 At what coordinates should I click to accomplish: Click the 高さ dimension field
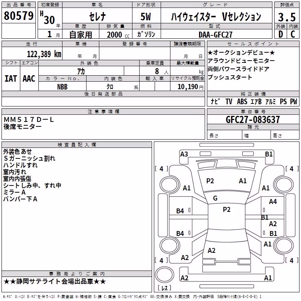[285, 135]
